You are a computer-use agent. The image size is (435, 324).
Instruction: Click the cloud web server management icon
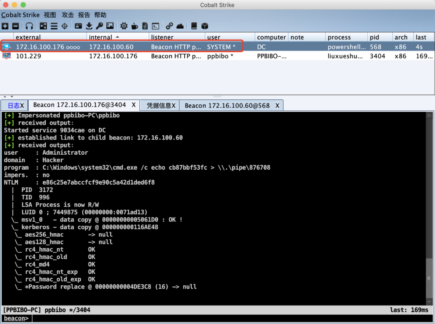(180, 26)
